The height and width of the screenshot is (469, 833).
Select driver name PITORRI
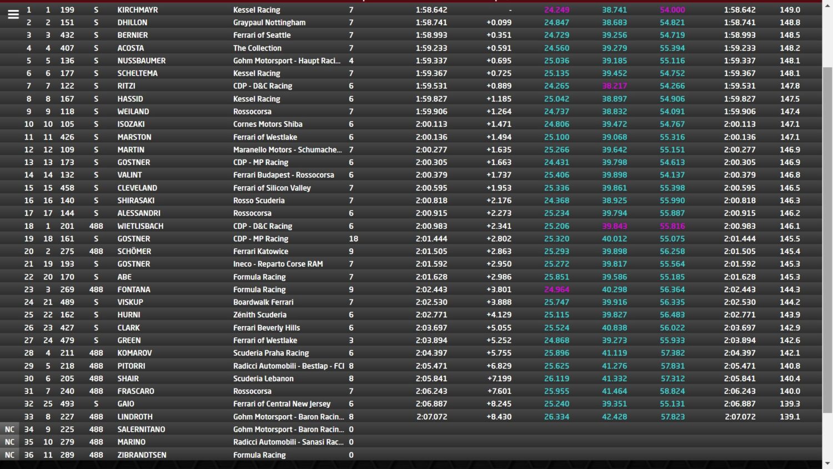131,366
